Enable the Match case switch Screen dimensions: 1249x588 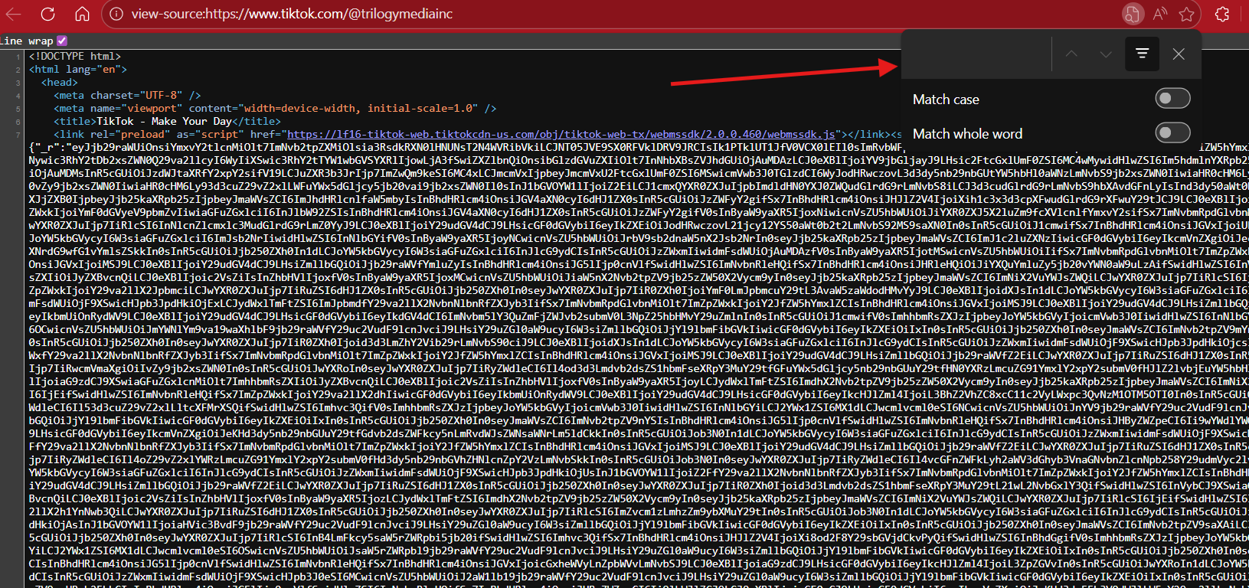pos(1172,99)
